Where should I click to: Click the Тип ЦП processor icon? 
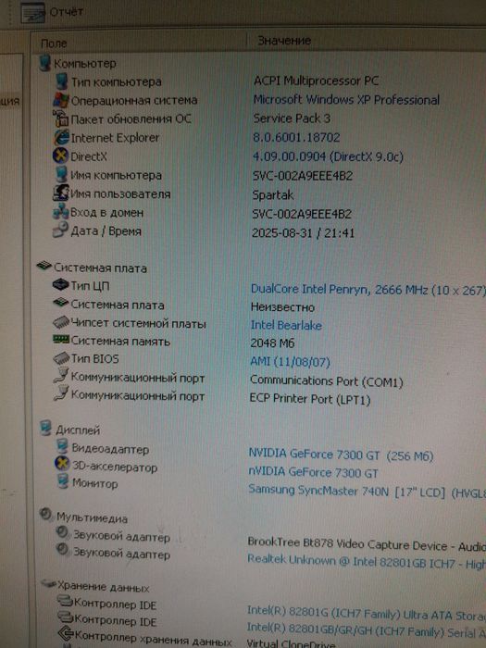pos(60,284)
